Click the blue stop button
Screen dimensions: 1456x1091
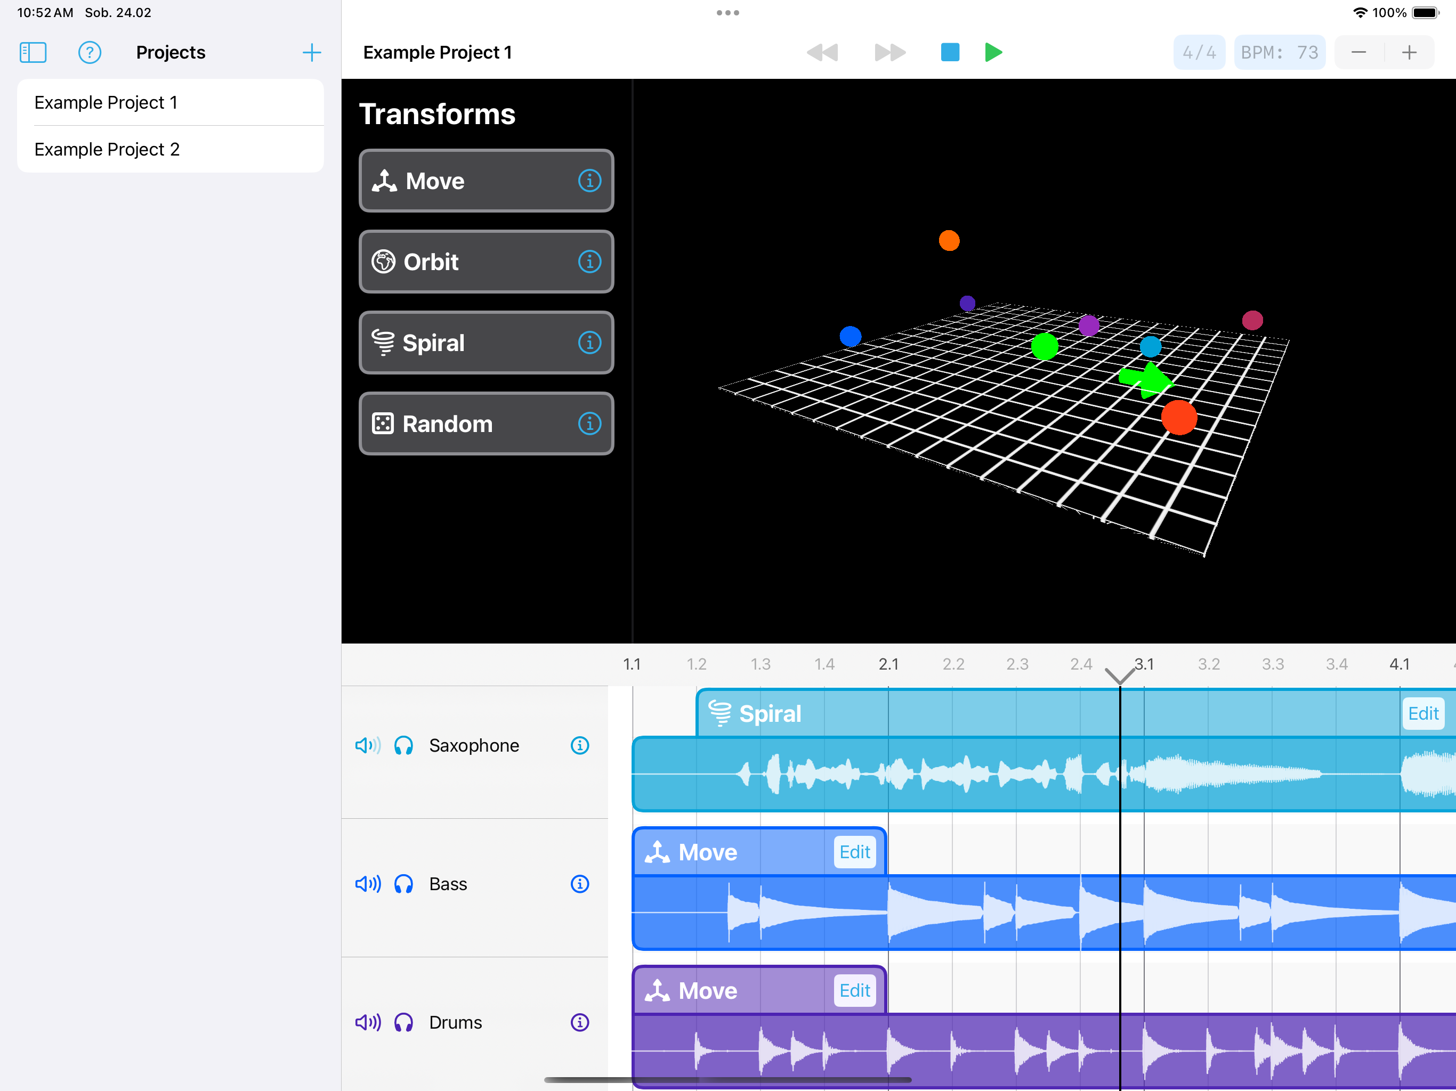point(950,52)
